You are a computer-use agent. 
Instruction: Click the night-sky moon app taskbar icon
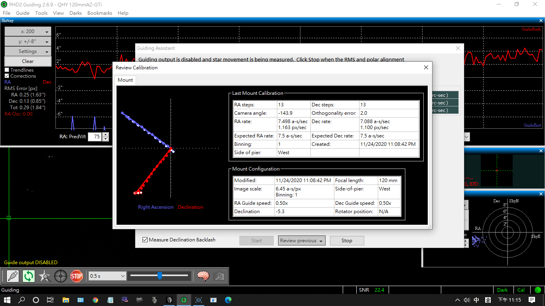click(x=125, y=300)
